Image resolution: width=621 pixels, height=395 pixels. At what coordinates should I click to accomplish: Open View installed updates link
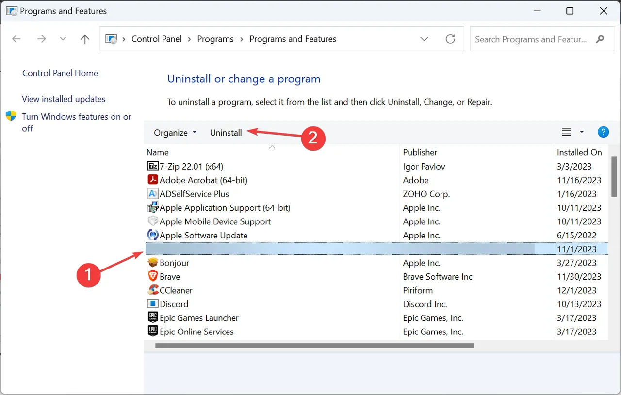(64, 99)
